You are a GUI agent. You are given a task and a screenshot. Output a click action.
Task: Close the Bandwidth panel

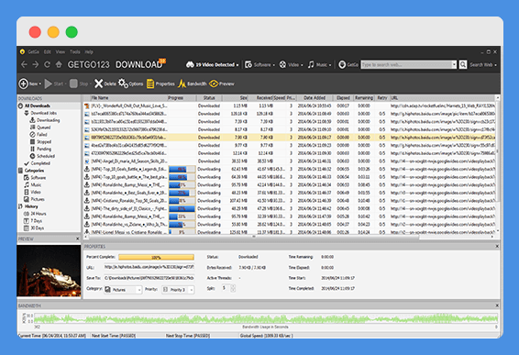[x=497, y=305]
